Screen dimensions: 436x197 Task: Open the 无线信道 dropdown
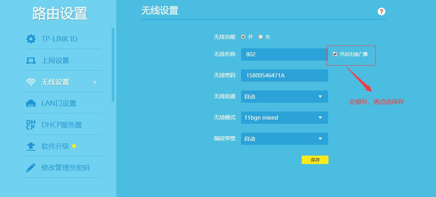point(284,97)
